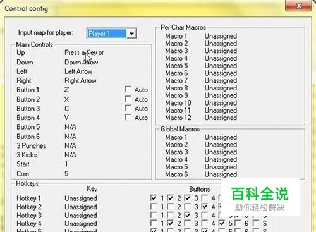316x232 pixels.
Task: Check the S box for Hotkey 4
Action: tap(256, 223)
